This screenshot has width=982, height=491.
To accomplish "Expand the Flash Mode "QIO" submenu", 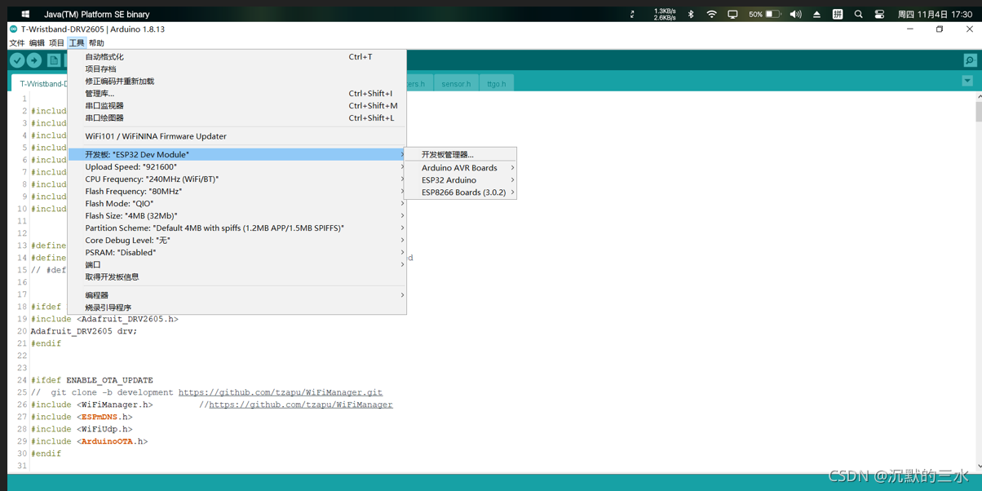I will point(237,203).
